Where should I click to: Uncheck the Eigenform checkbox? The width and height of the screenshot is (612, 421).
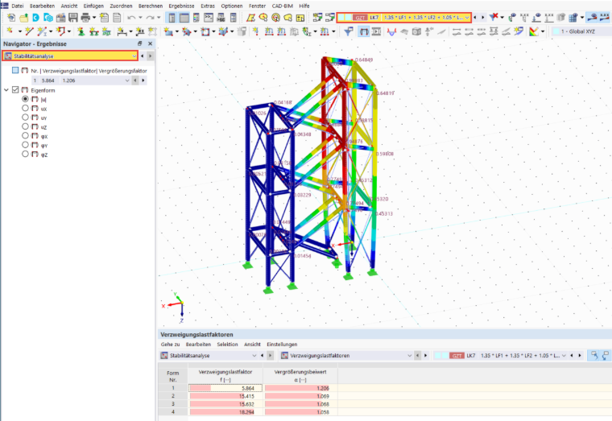15,89
